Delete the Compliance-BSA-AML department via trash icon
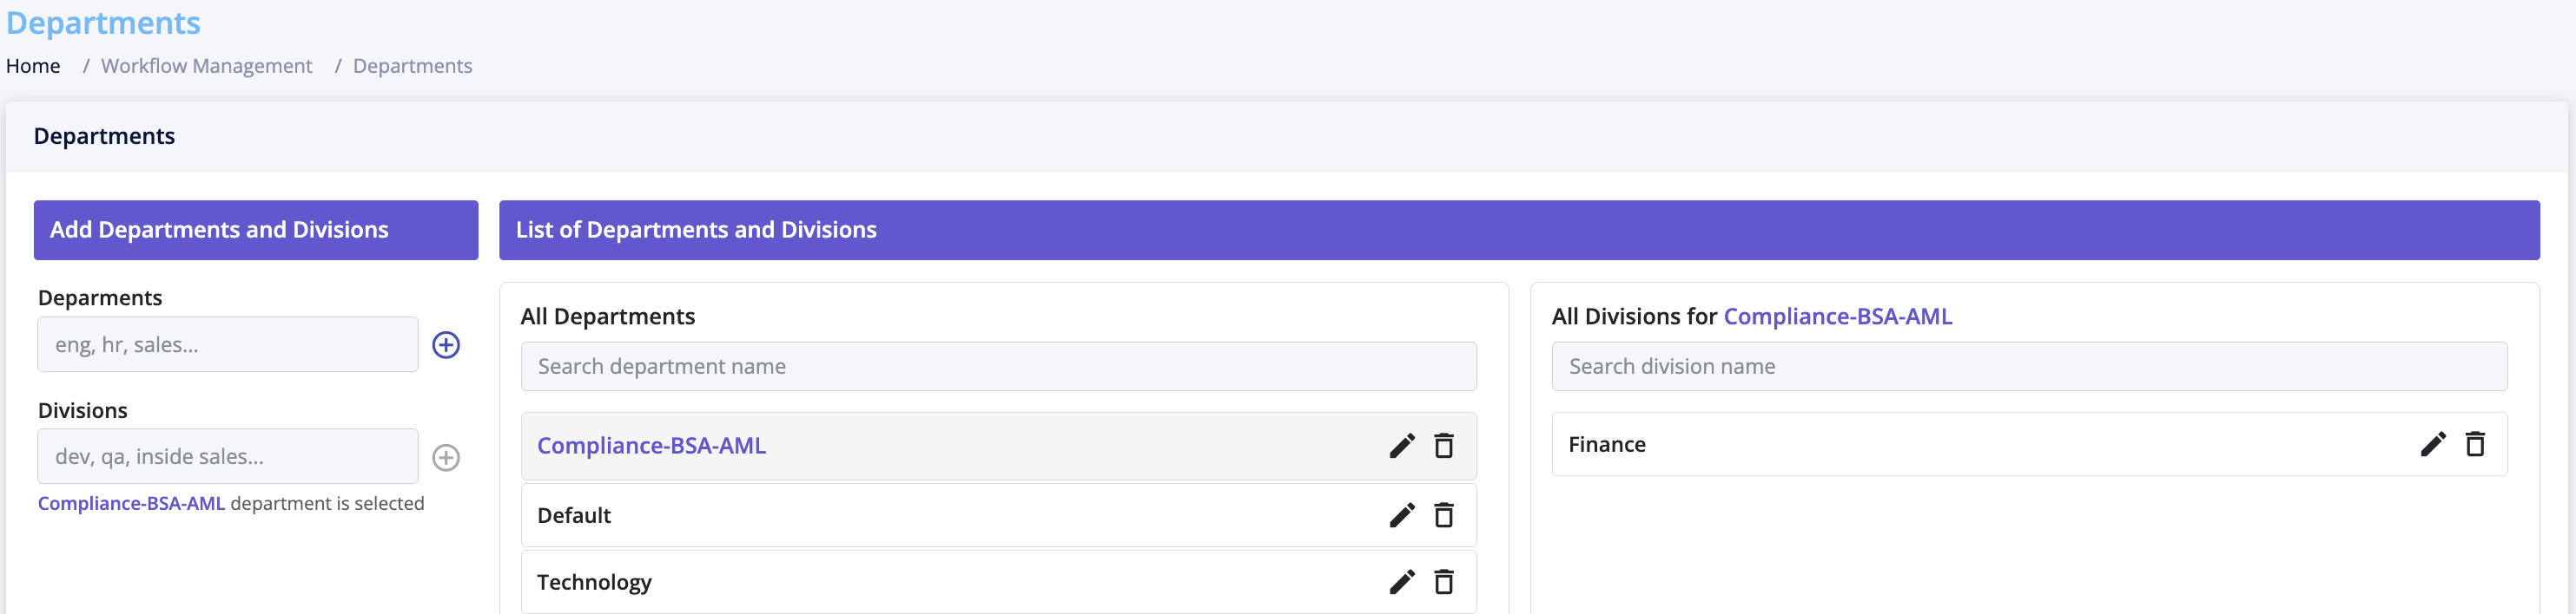The height and width of the screenshot is (614, 2576). (x=1444, y=447)
